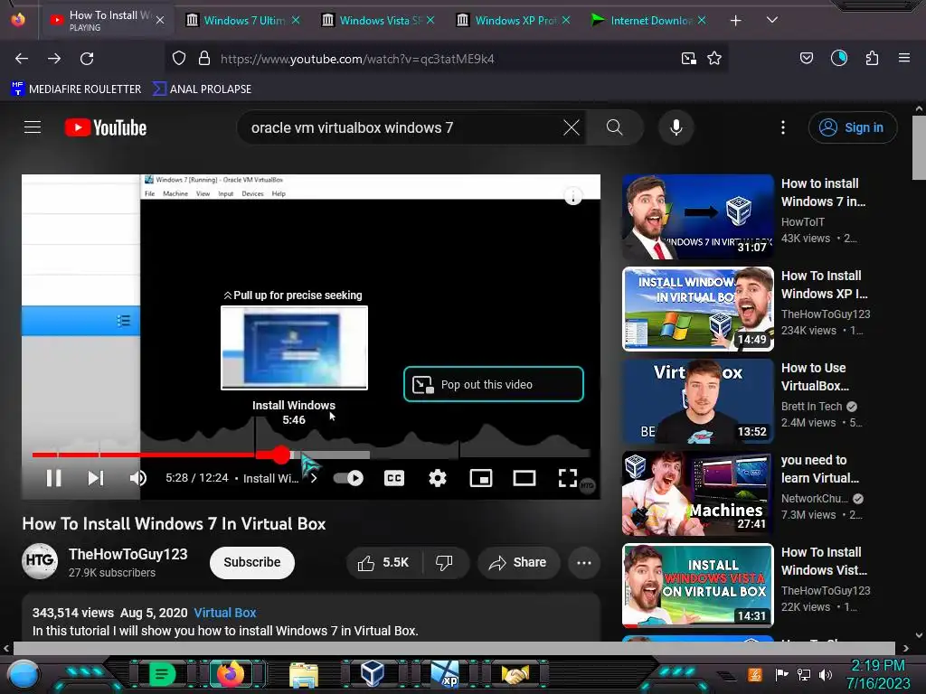Open Pocket save icon
The height and width of the screenshot is (694, 926).
pyautogui.click(x=806, y=59)
